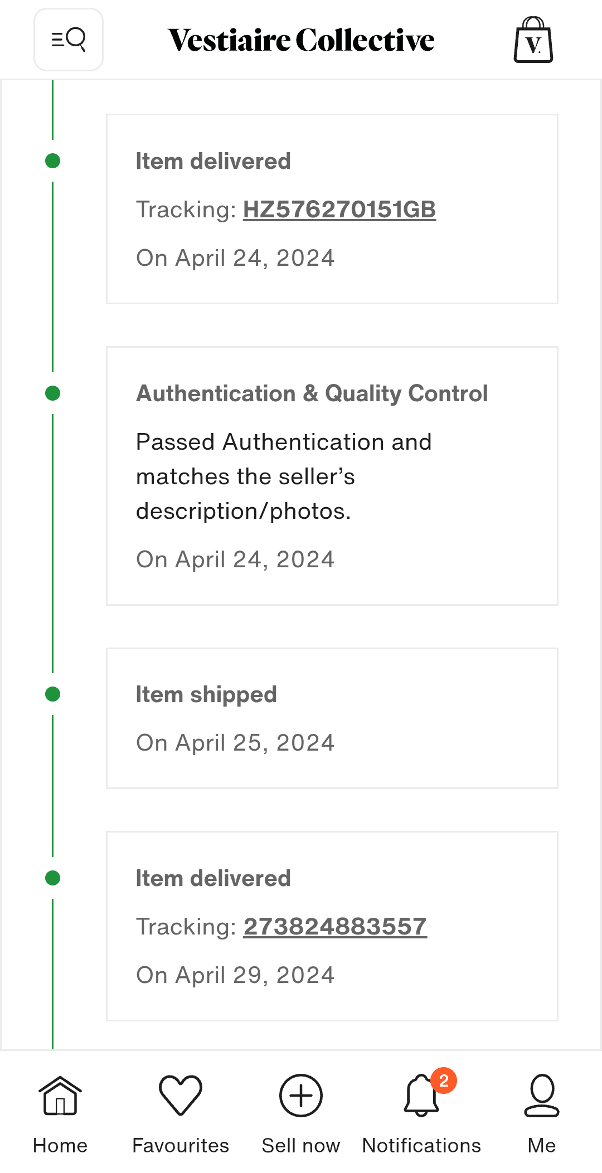The width and height of the screenshot is (602, 1173).
Task: Open tracking link 273824883557
Action: pos(335,927)
